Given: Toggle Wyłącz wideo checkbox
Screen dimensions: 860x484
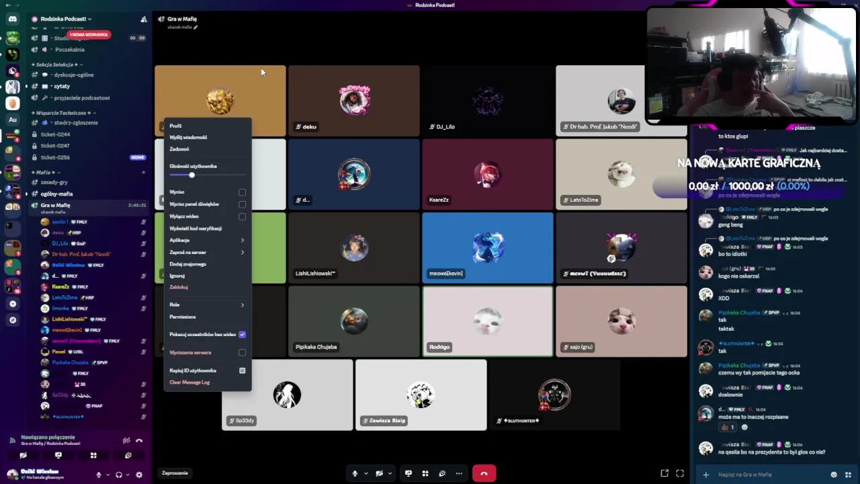Looking at the screenshot, I should coord(243,216).
